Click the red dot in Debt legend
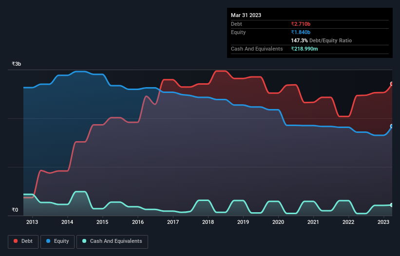The height and width of the screenshot is (256, 400). click(x=16, y=241)
